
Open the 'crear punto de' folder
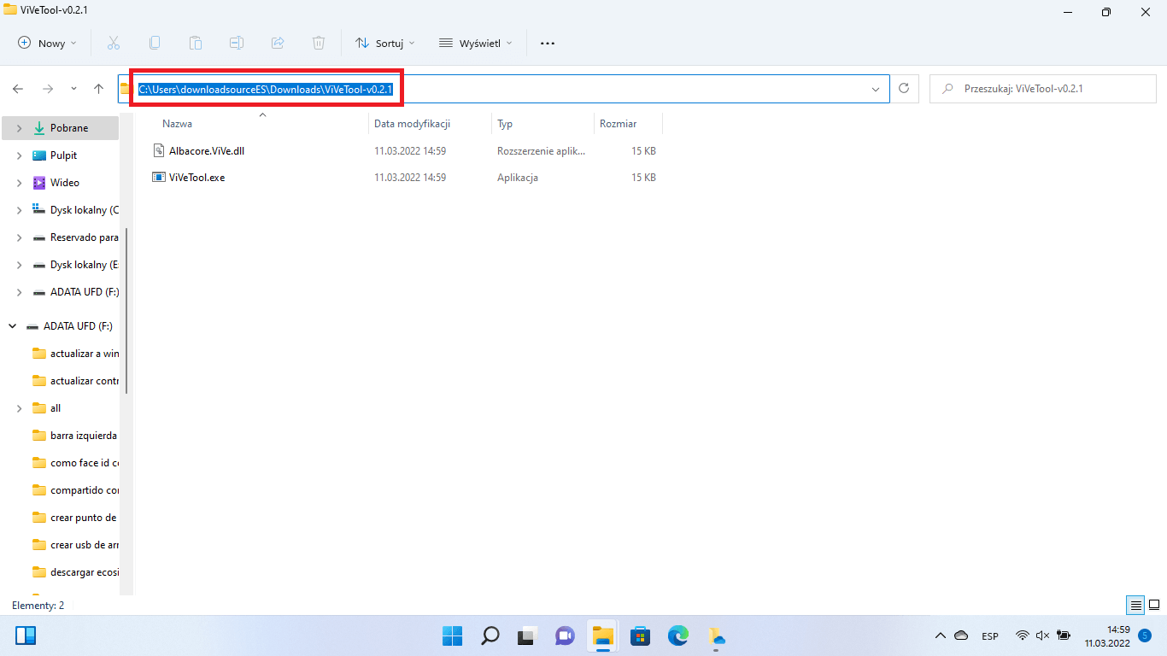tap(84, 518)
